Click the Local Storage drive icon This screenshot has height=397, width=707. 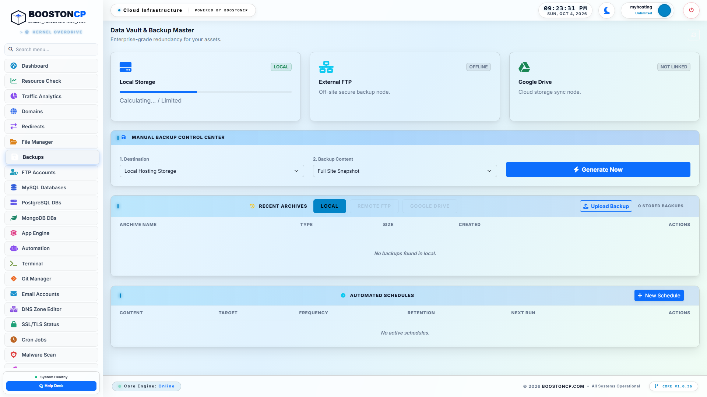coord(126,67)
